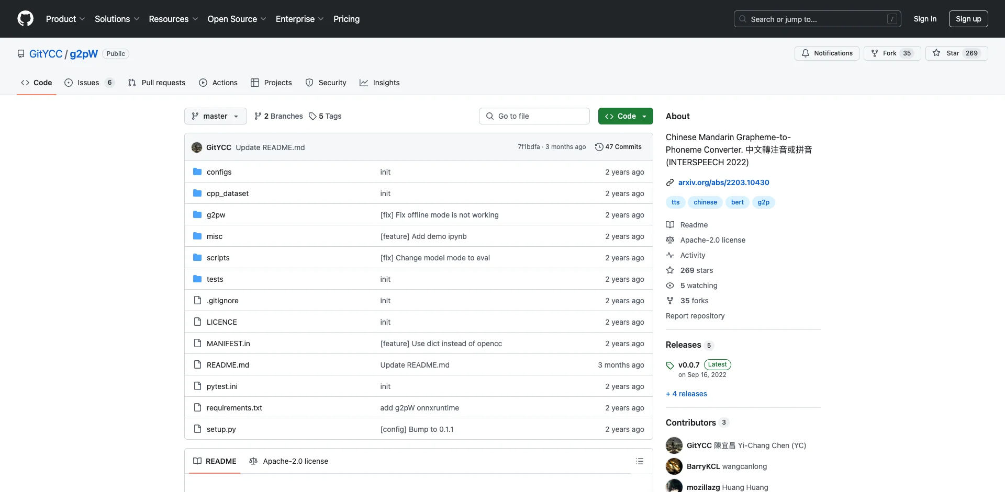
Task: Open the README.md file
Action: point(228,365)
